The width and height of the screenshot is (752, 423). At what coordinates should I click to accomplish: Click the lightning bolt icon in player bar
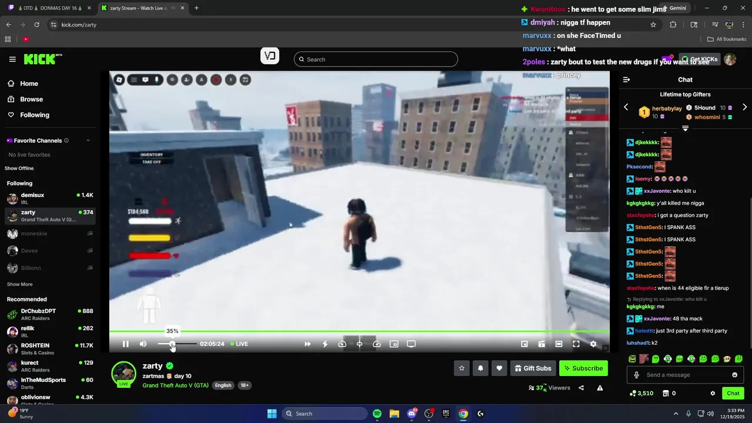click(325, 344)
